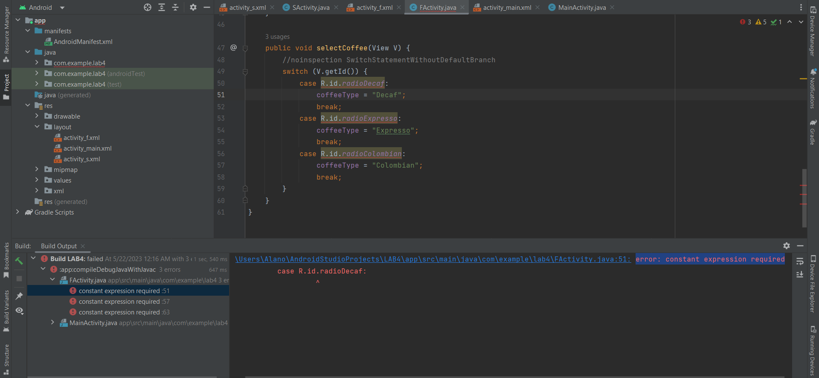Image resolution: width=819 pixels, height=378 pixels.
Task: Collapse the selectCoffee method fold marker
Action: click(x=245, y=48)
